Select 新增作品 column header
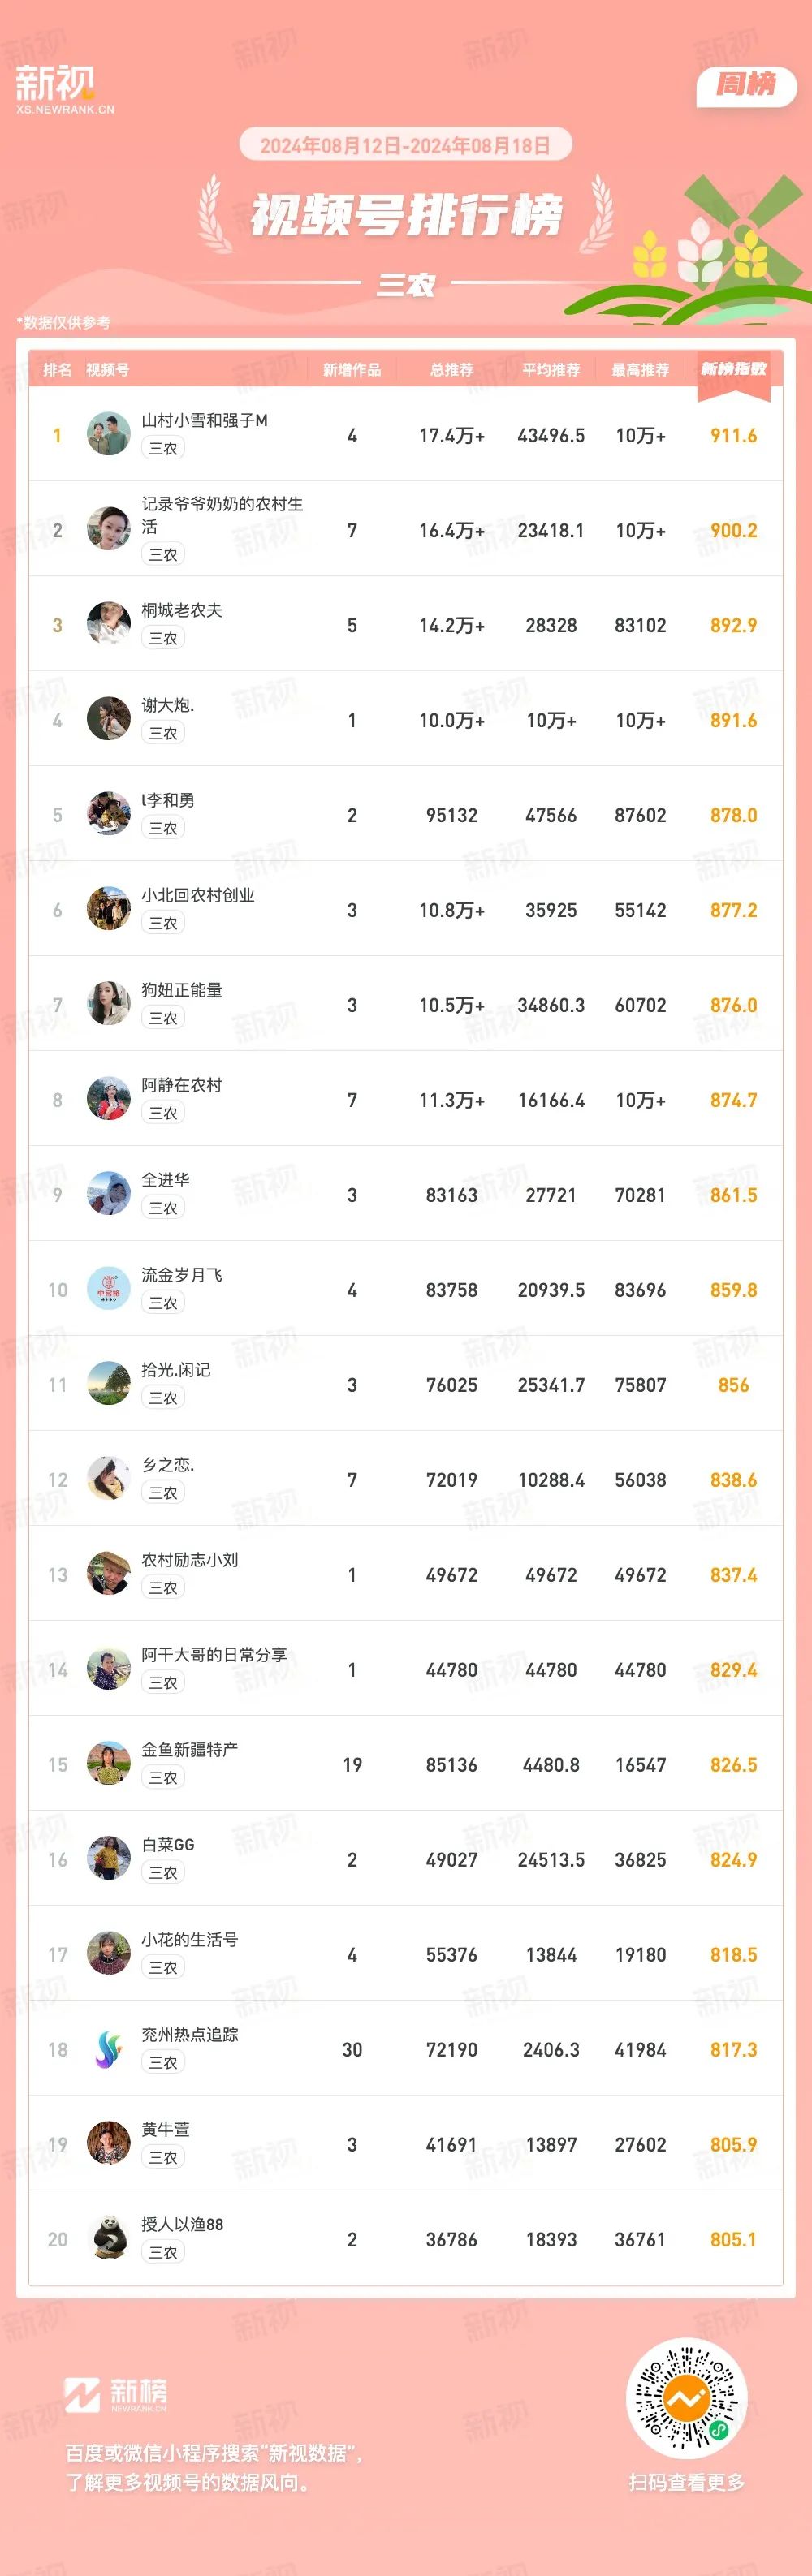This screenshot has height=2576, width=812. coord(352,370)
